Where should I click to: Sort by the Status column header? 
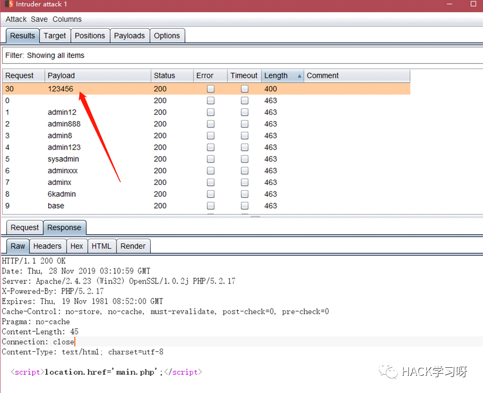click(x=172, y=76)
